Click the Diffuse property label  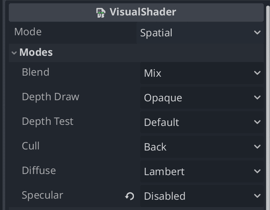pos(39,171)
